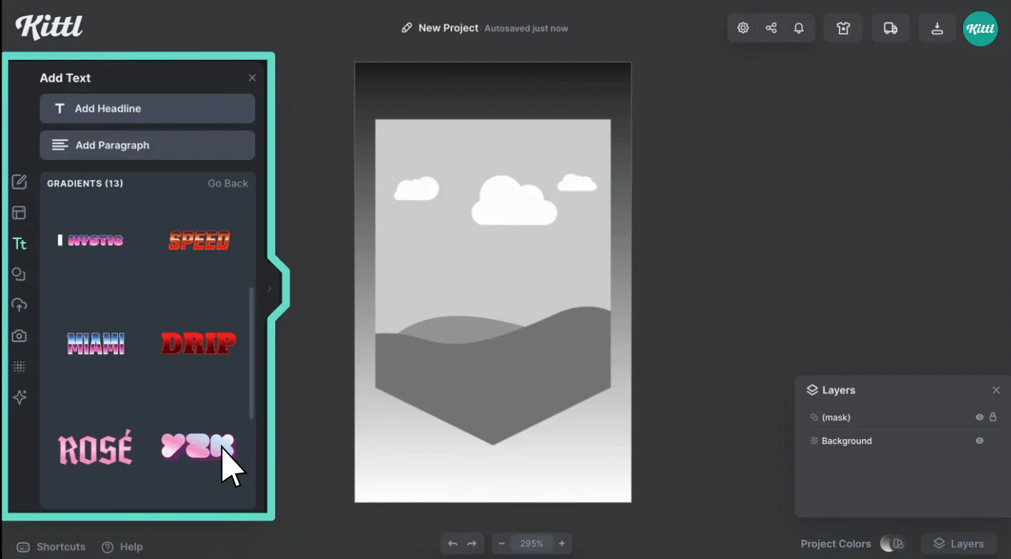The width and height of the screenshot is (1011, 559).
Task: Open notifications via bell icon
Action: coord(799,27)
